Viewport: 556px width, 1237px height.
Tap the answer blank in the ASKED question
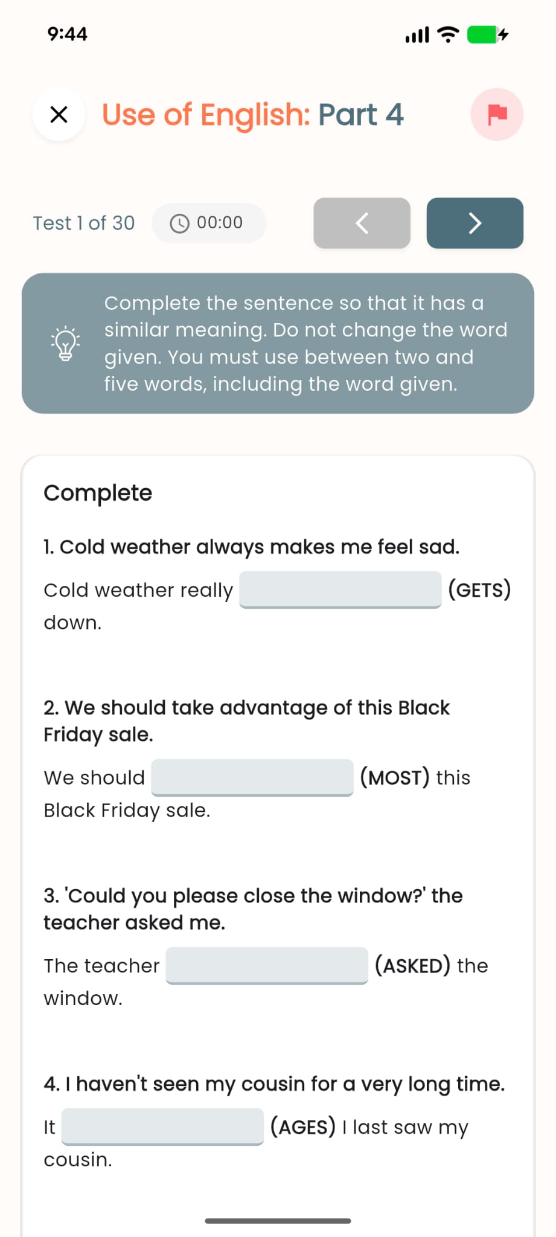point(267,966)
